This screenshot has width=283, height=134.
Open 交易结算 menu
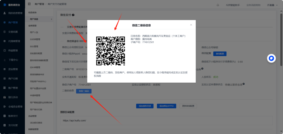click(13, 32)
